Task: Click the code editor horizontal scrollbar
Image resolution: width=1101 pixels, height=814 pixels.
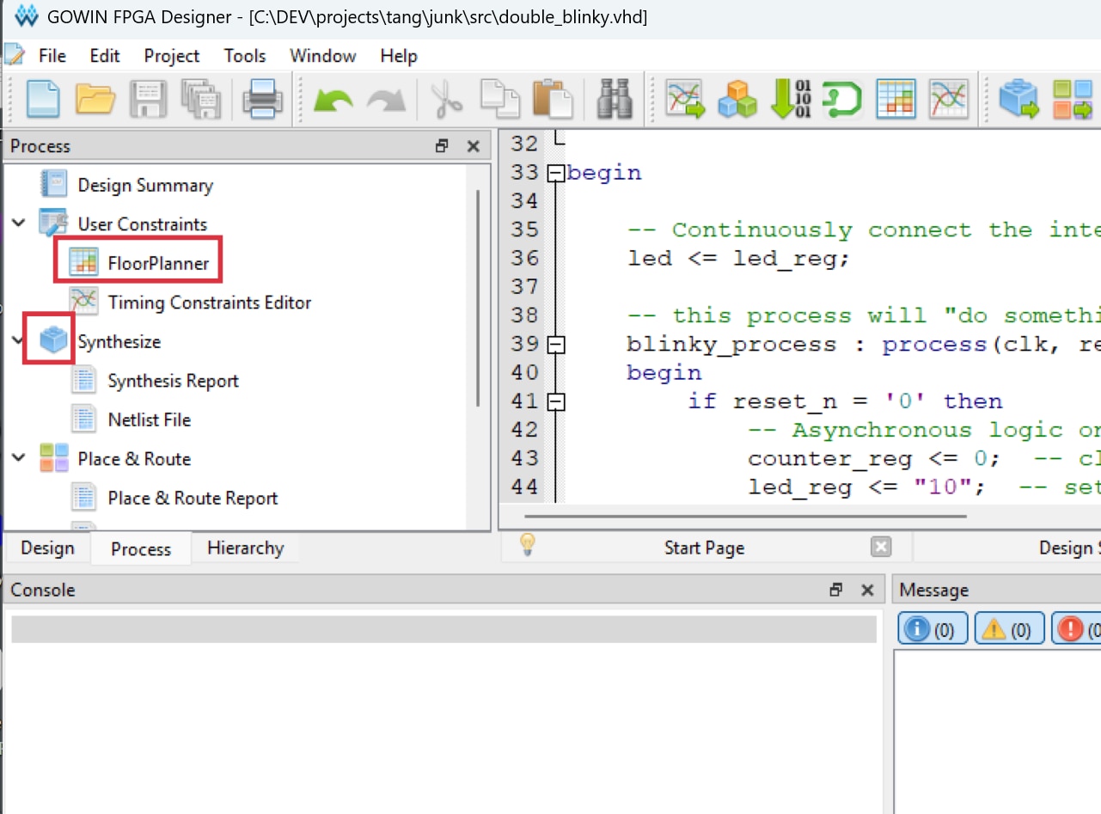Action: 745,517
